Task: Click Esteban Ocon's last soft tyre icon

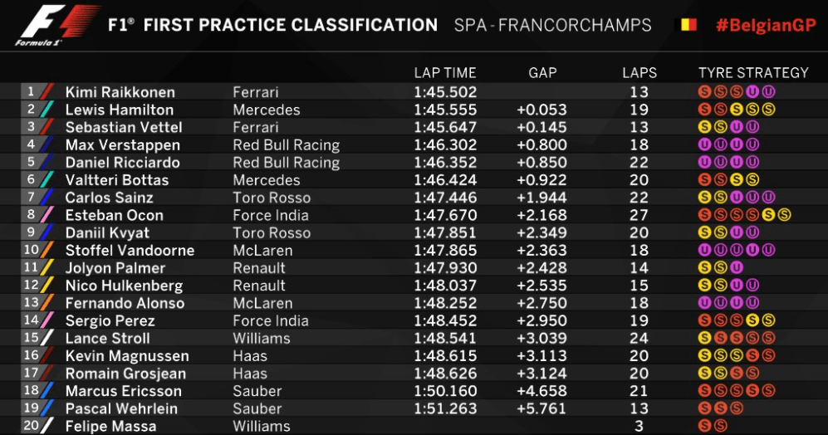Action: point(784,215)
